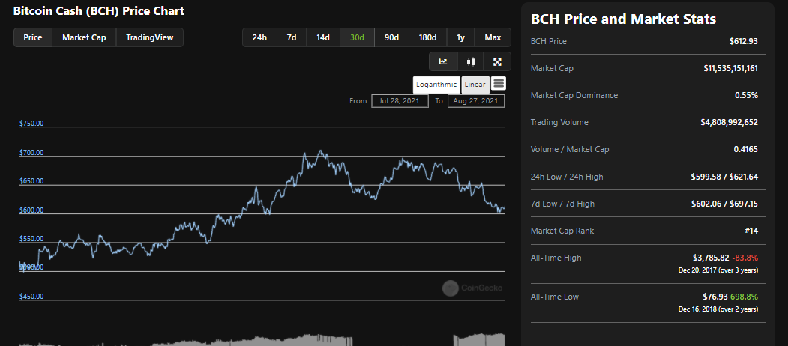Click the Trading Volume value $4,808,992,652
788x346 pixels.
[x=730, y=123]
